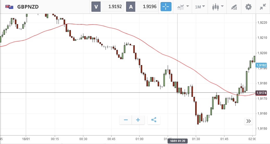270x144 pixels.
Task: Click the 1,9192 current price label
Action: click(261, 65)
